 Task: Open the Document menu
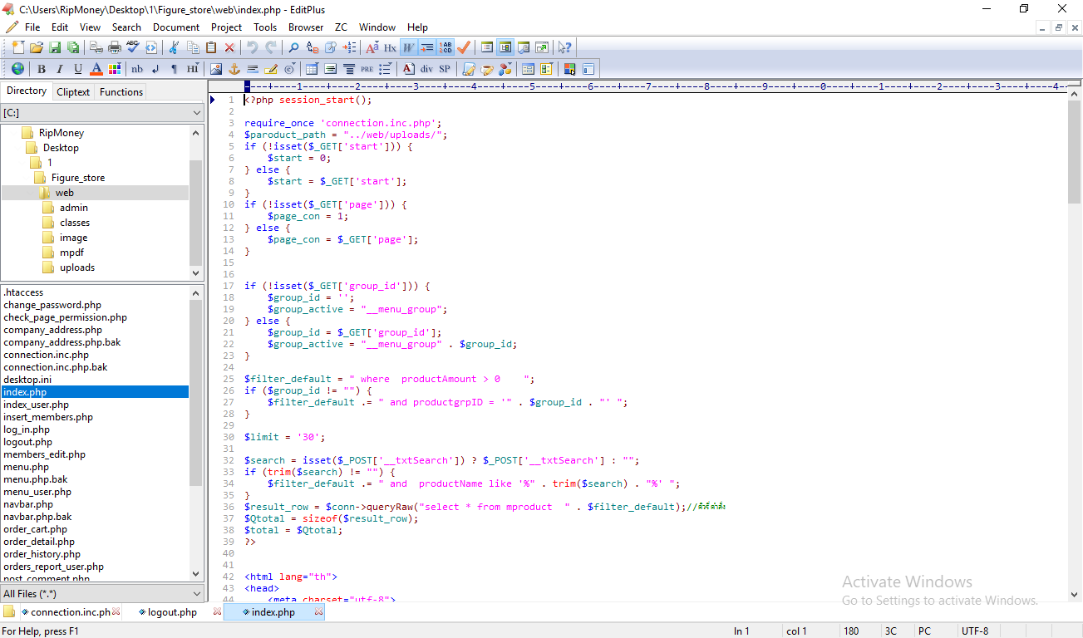coord(176,27)
